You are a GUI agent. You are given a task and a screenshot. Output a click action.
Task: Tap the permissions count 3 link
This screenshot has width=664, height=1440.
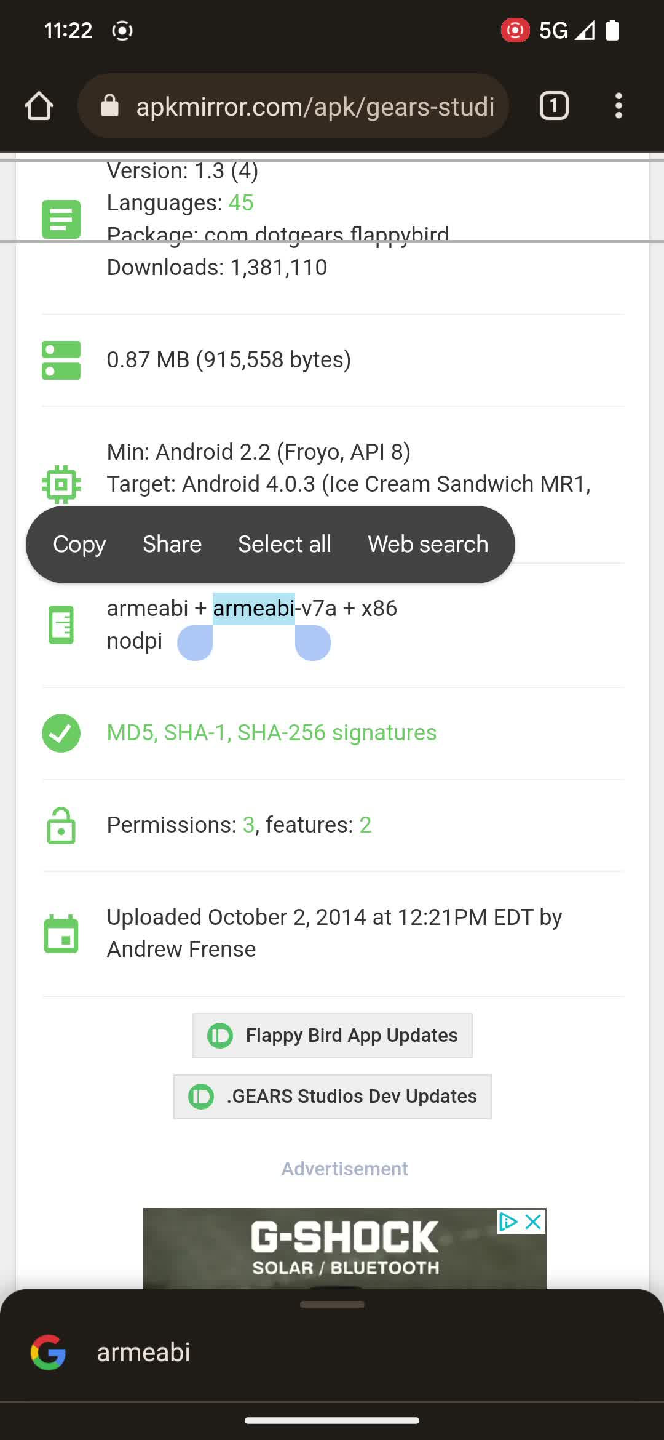pos(248,825)
